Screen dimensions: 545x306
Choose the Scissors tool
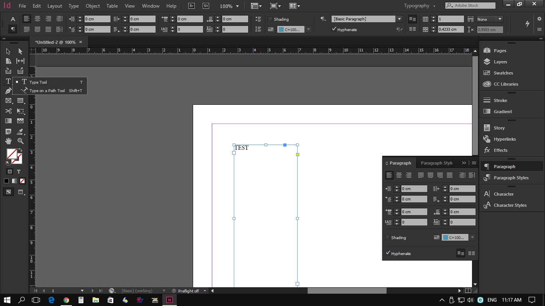pyautogui.click(x=8, y=111)
